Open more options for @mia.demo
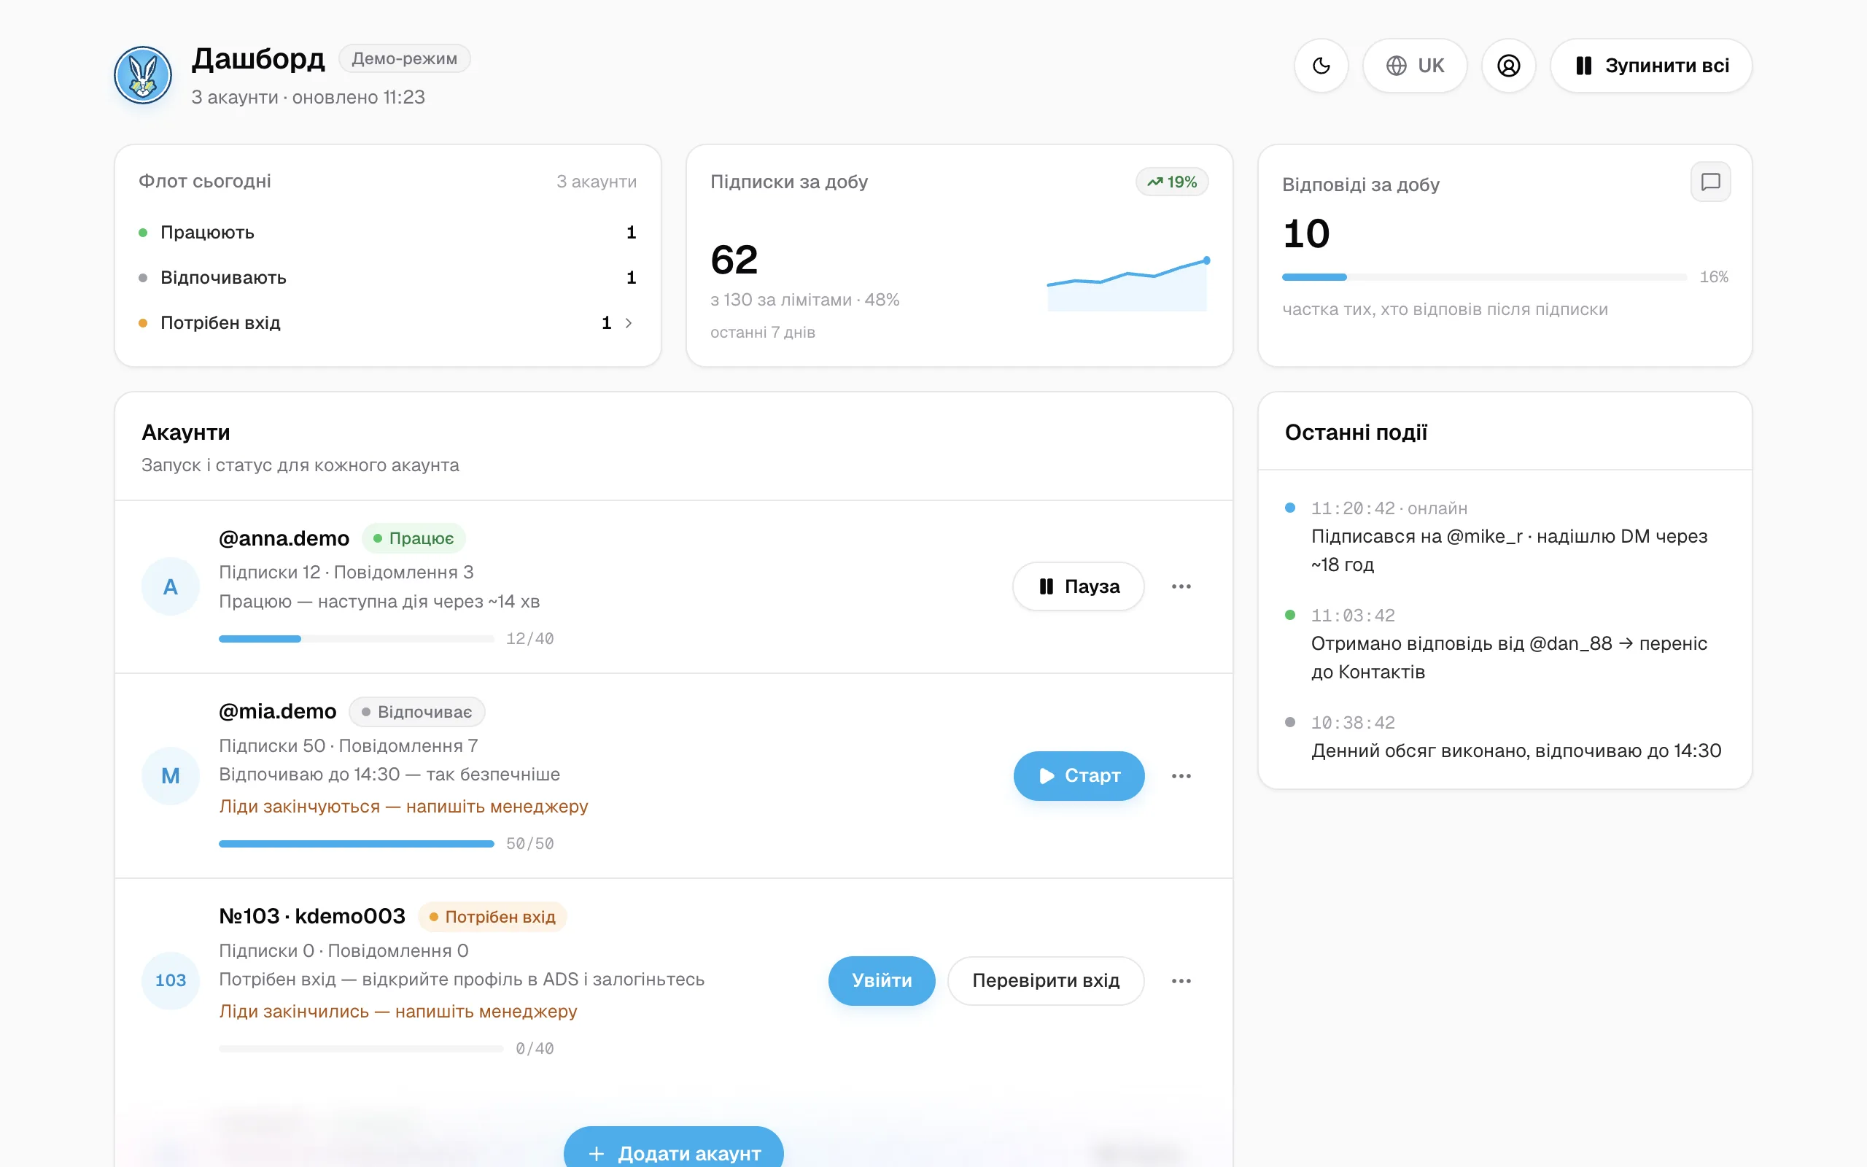 [x=1181, y=775]
